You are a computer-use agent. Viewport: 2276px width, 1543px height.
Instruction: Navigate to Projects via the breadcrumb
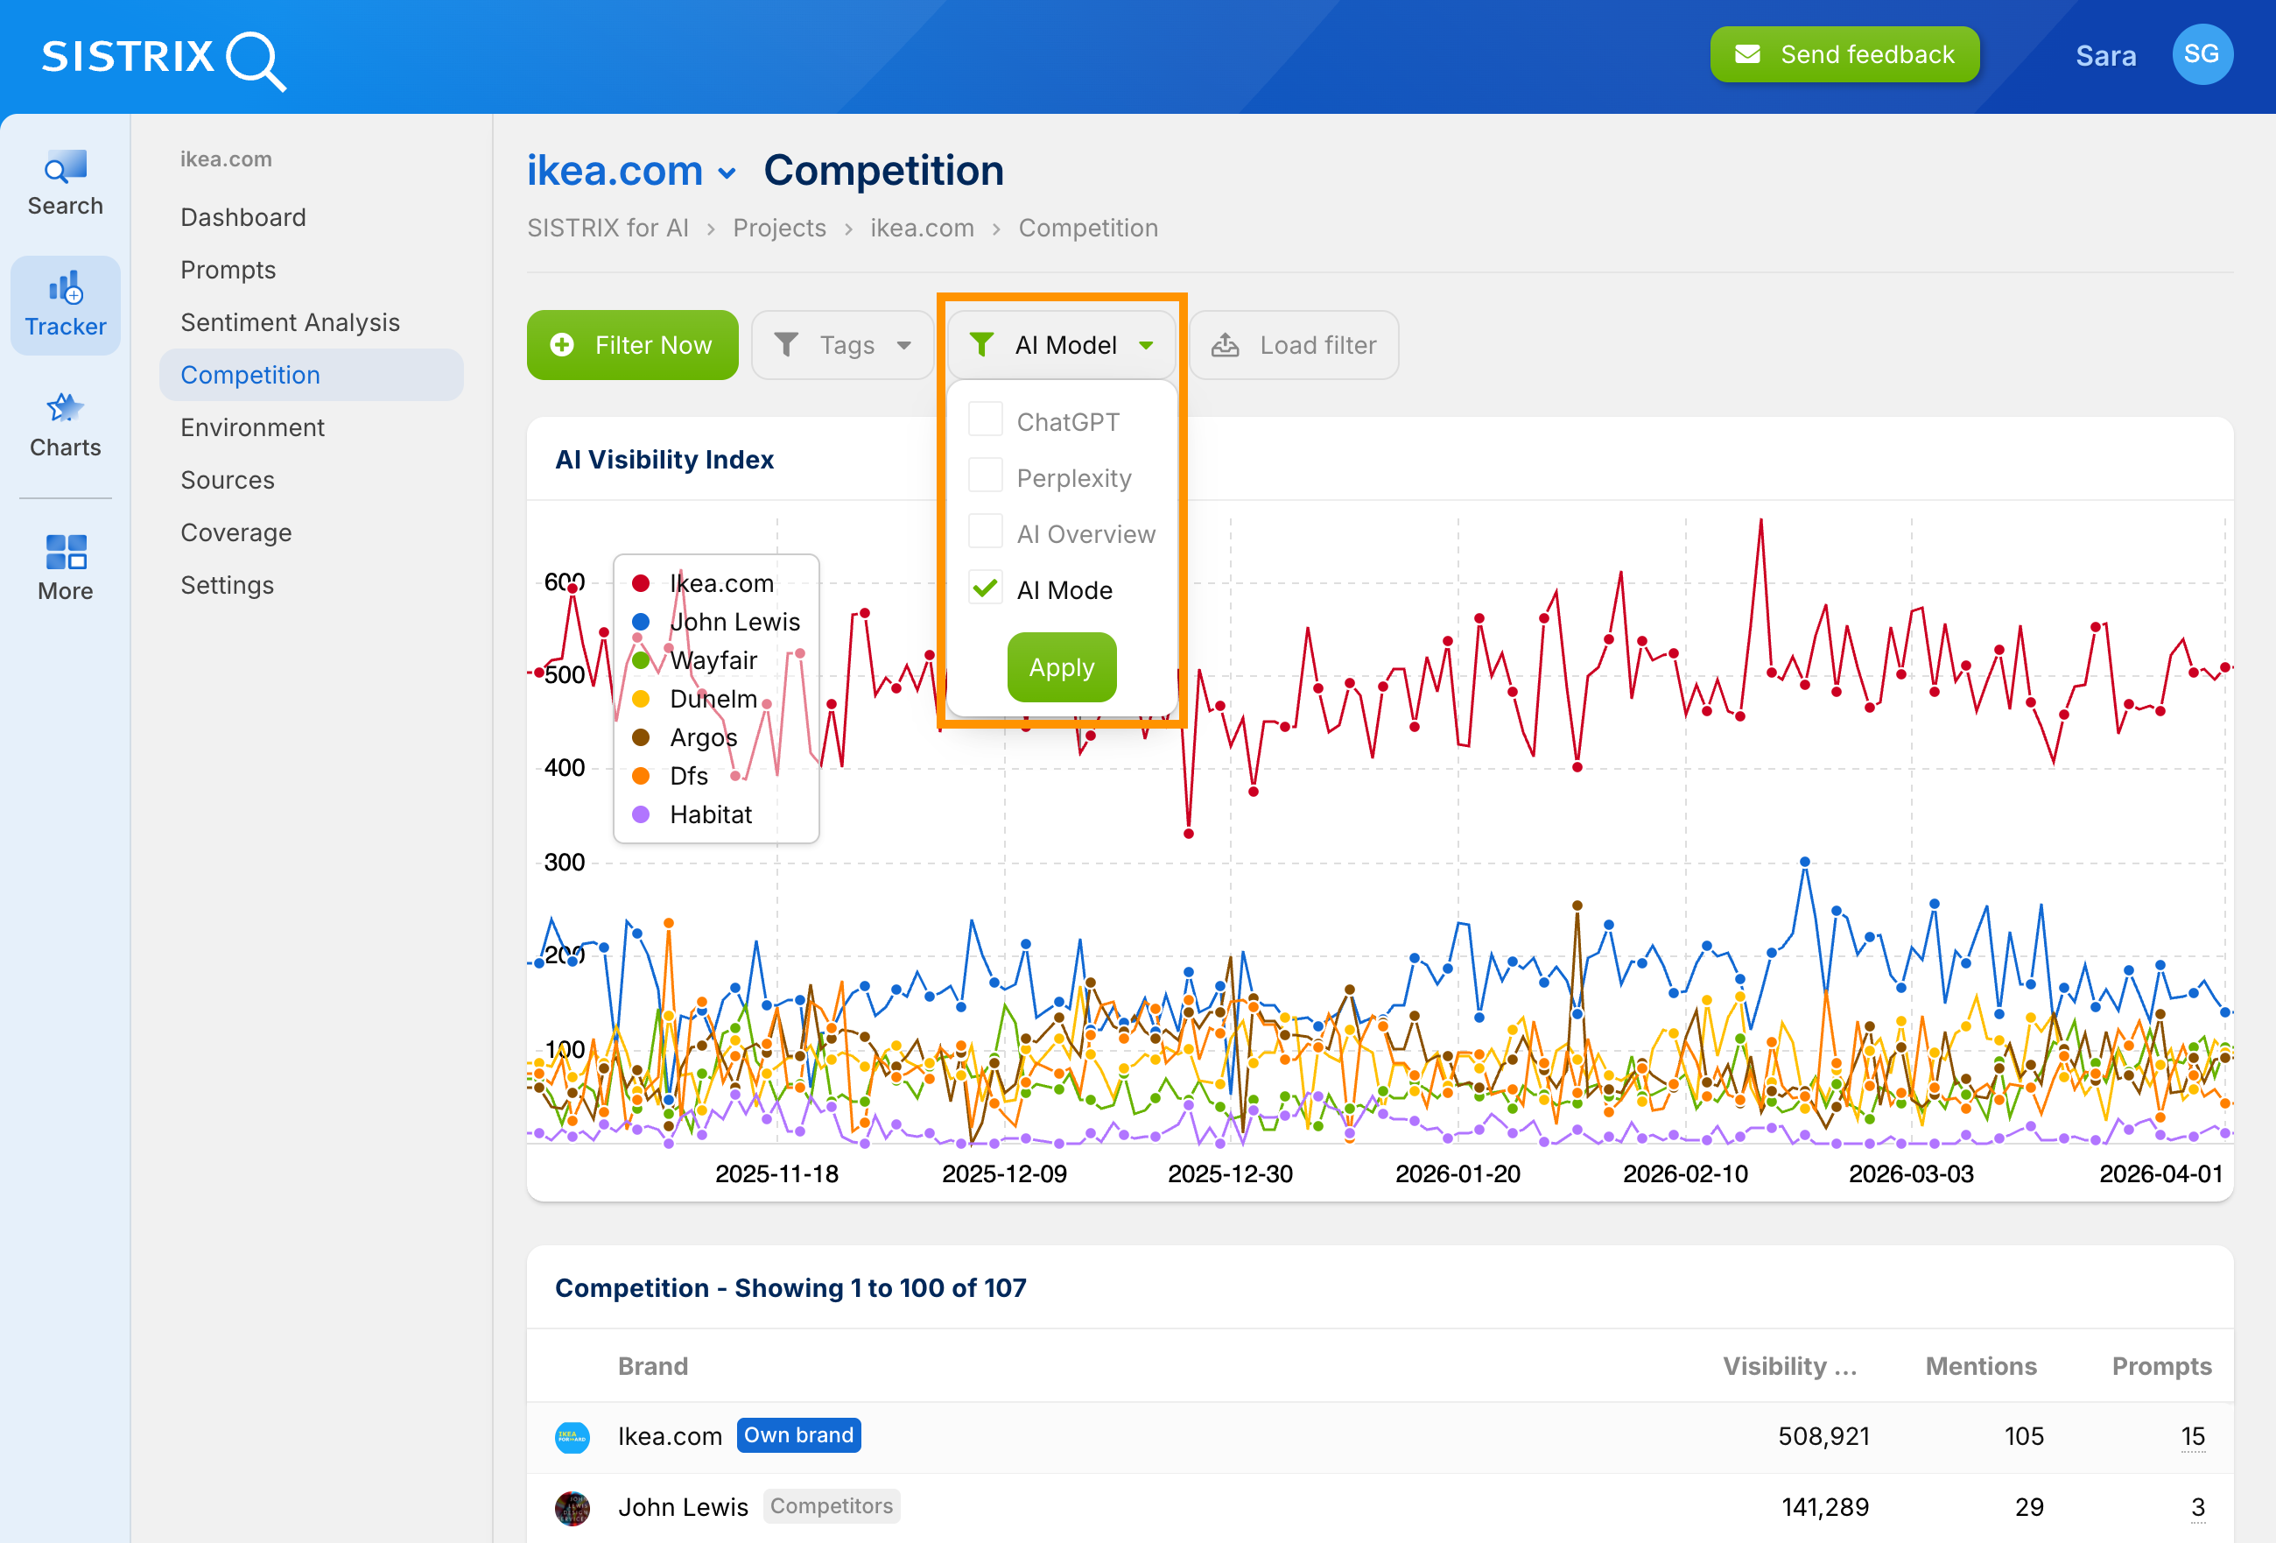pyautogui.click(x=778, y=228)
